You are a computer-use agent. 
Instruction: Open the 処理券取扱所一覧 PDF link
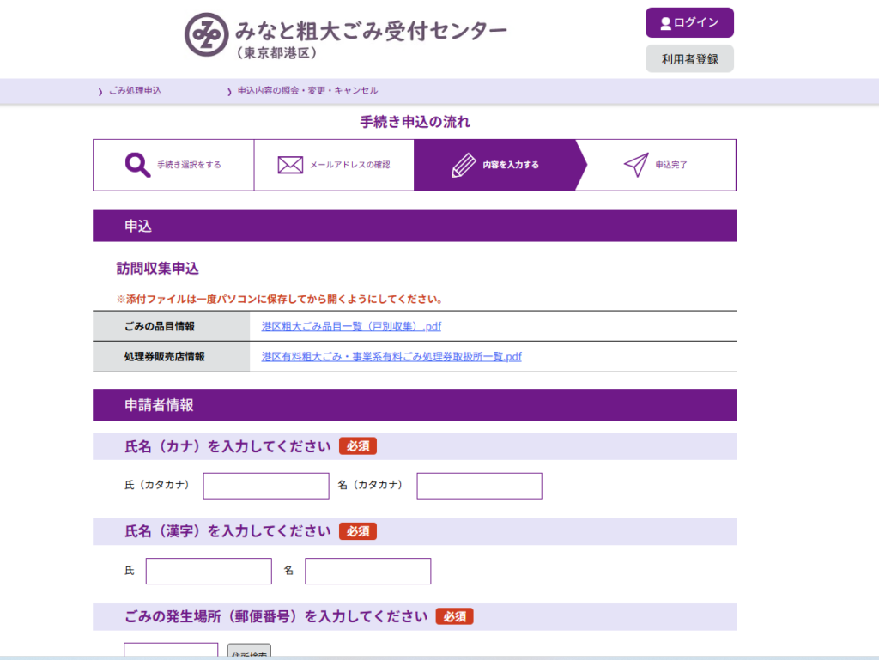(x=391, y=356)
